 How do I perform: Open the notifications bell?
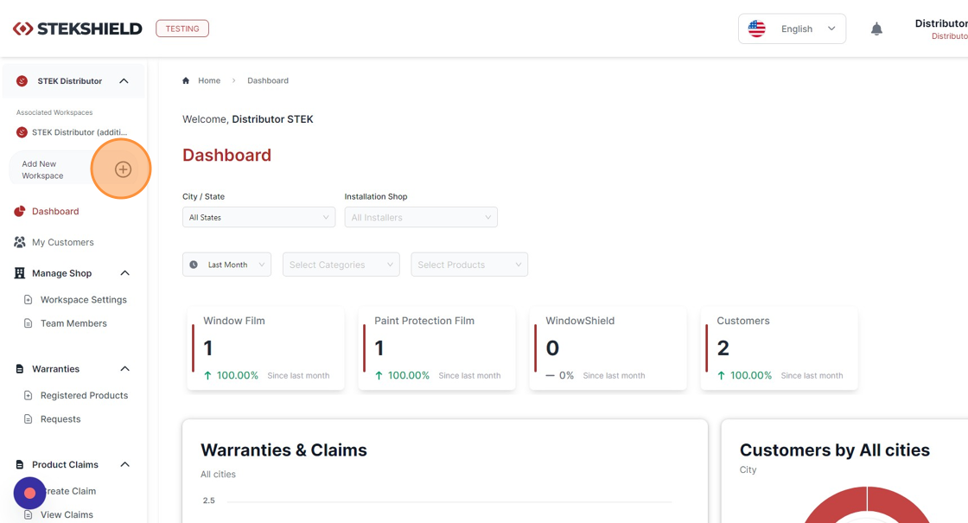tap(876, 29)
